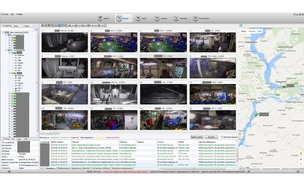Screen dimensions: 304x186
Task: Open the camera snapshot dropdown arrow
Action: click(x=86, y=25)
